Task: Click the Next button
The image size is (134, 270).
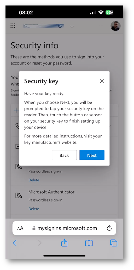Action: [92, 155]
